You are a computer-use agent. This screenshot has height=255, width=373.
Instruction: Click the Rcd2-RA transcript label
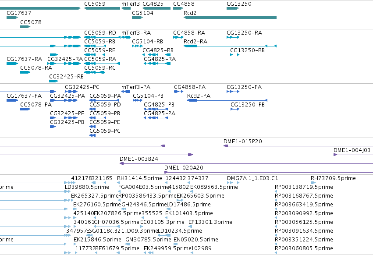point(195,41)
